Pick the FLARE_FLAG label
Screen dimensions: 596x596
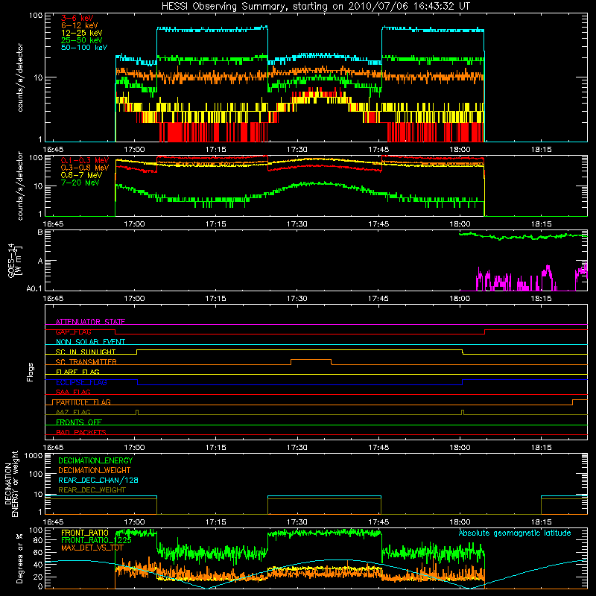pyautogui.click(x=77, y=372)
